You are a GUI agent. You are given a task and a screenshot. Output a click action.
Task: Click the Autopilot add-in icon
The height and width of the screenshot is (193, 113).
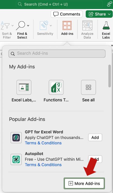pyautogui.click(x=16, y=159)
